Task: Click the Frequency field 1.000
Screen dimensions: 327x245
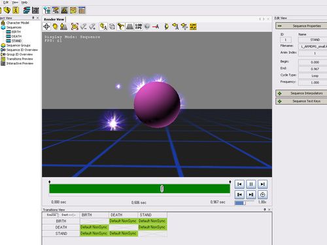Action: pyautogui.click(x=313, y=82)
